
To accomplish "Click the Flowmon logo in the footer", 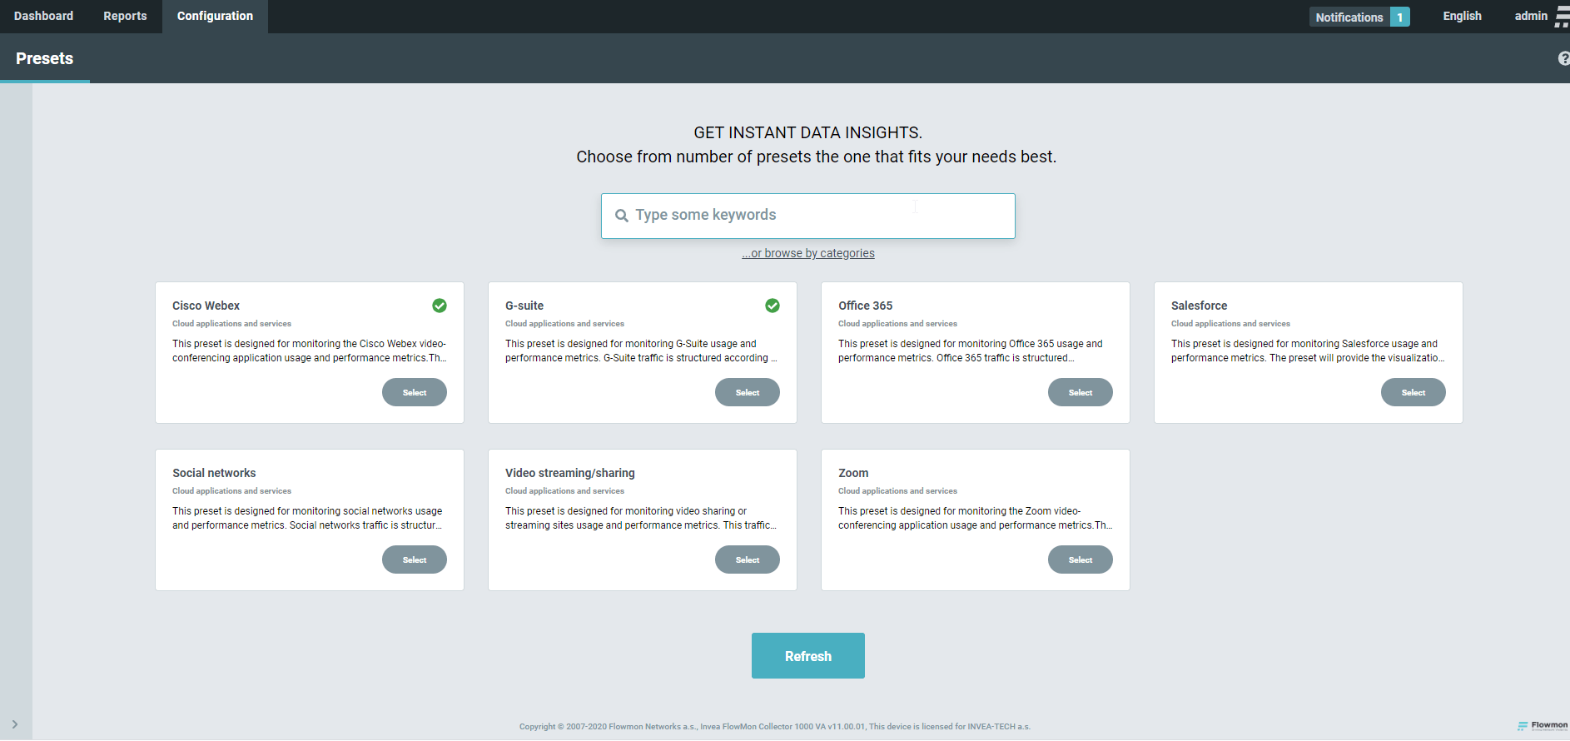I will coord(1543,725).
